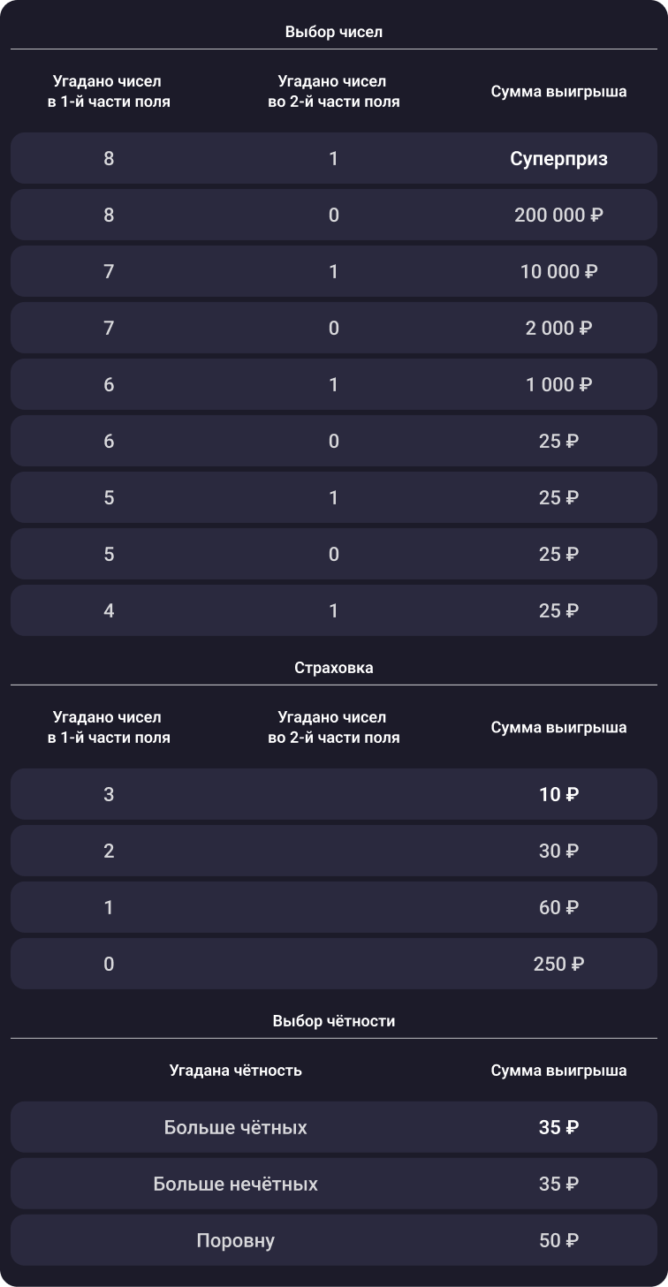Click the 200 000 ₽ amount text
This screenshot has height=1287, width=668.
click(558, 216)
